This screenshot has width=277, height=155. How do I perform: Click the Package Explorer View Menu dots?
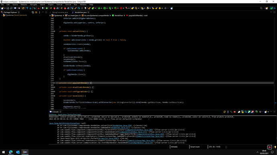39,12
